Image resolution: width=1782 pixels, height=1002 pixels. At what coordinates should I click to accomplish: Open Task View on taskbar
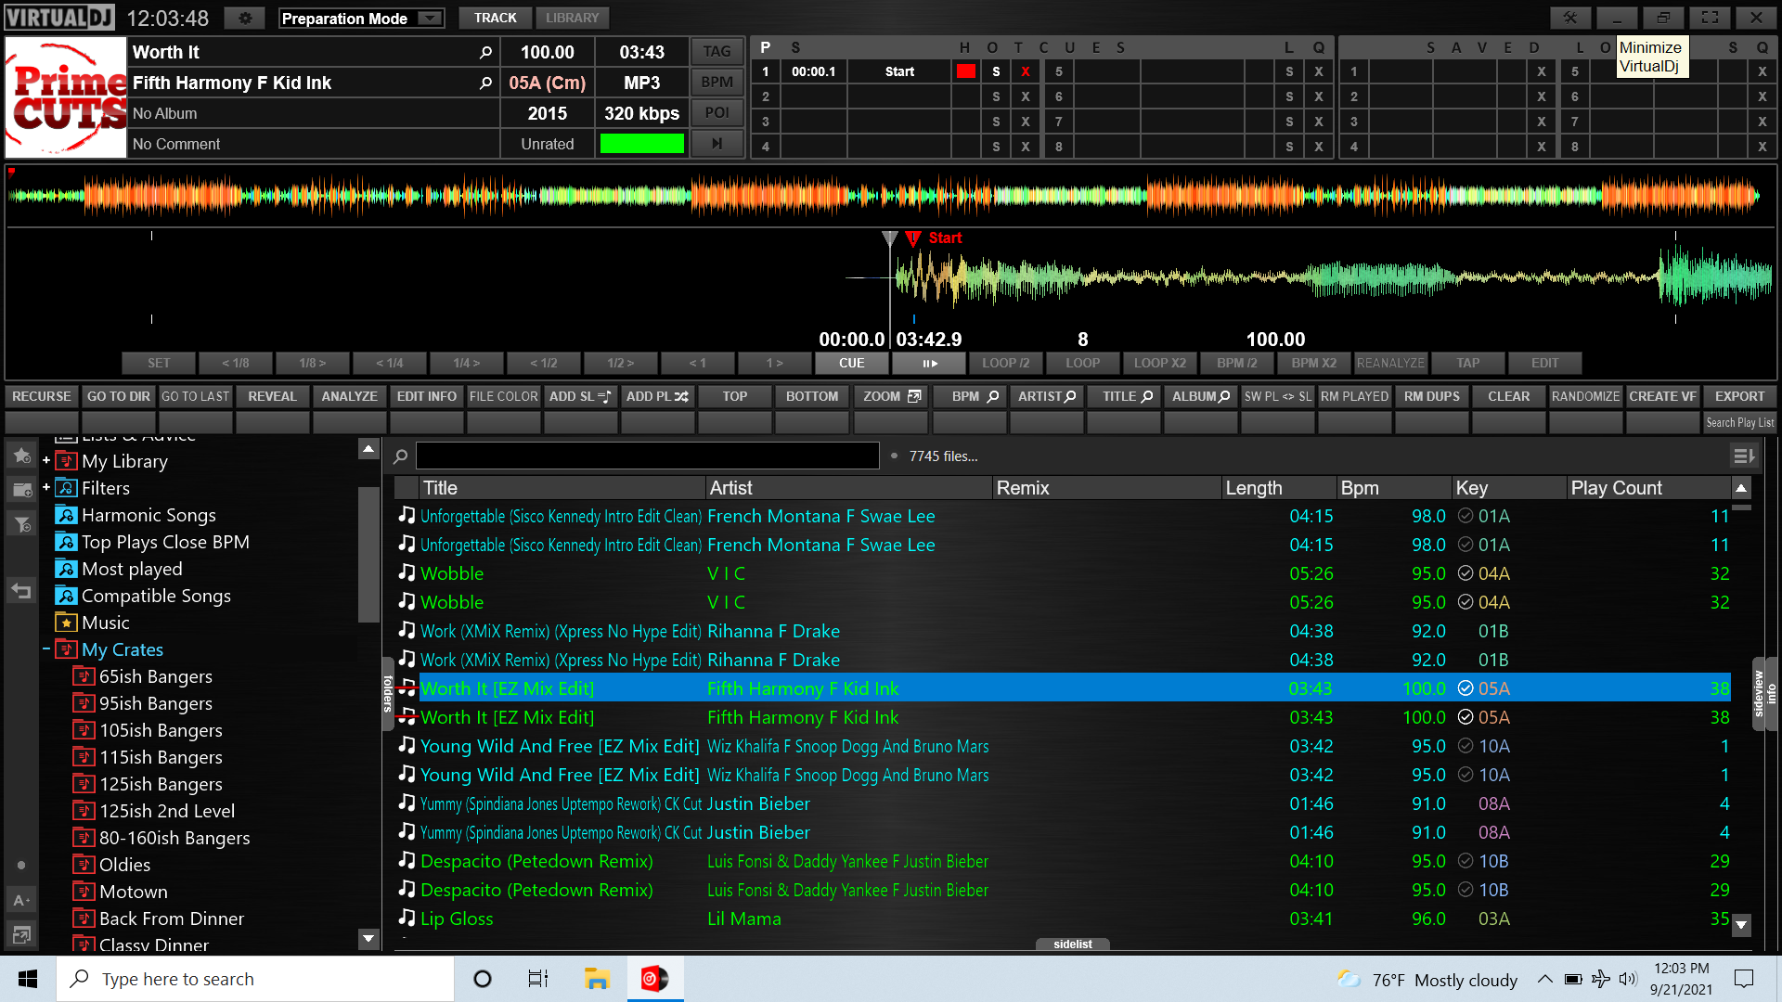(x=538, y=979)
